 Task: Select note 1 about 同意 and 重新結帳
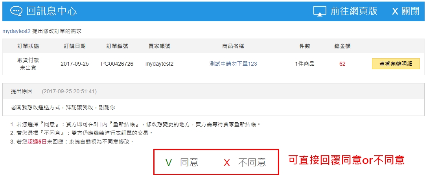click(x=136, y=124)
